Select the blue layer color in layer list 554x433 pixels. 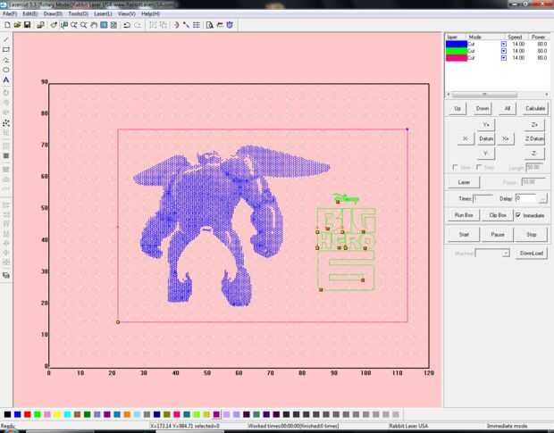456,44
